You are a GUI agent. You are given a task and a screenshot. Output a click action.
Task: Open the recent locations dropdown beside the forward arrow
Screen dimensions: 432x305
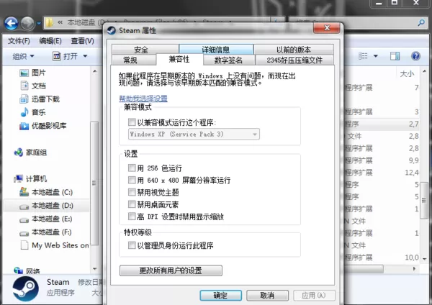point(39,24)
